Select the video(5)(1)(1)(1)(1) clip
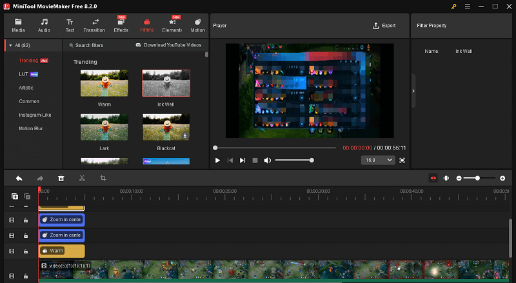 273,271
